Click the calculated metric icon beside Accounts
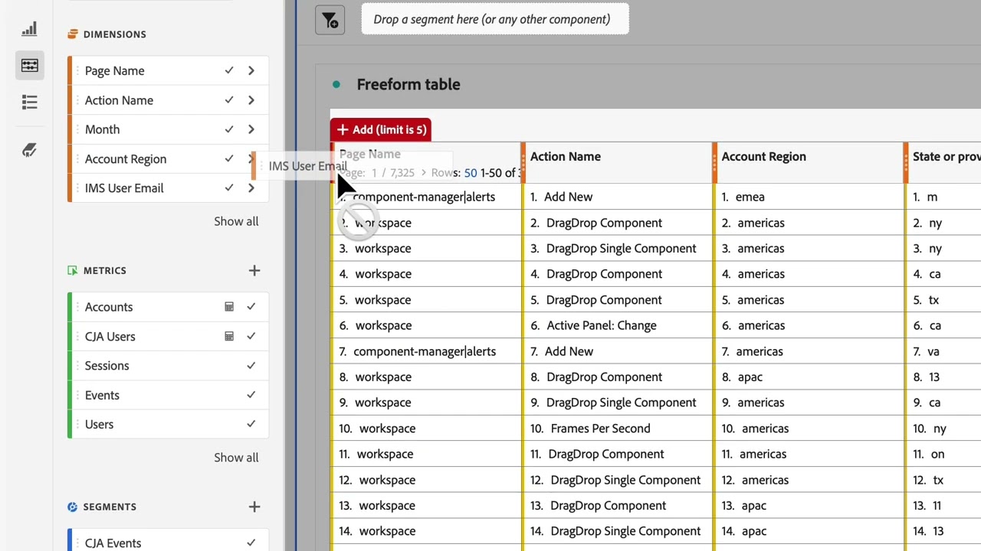The width and height of the screenshot is (981, 551). pos(228,307)
